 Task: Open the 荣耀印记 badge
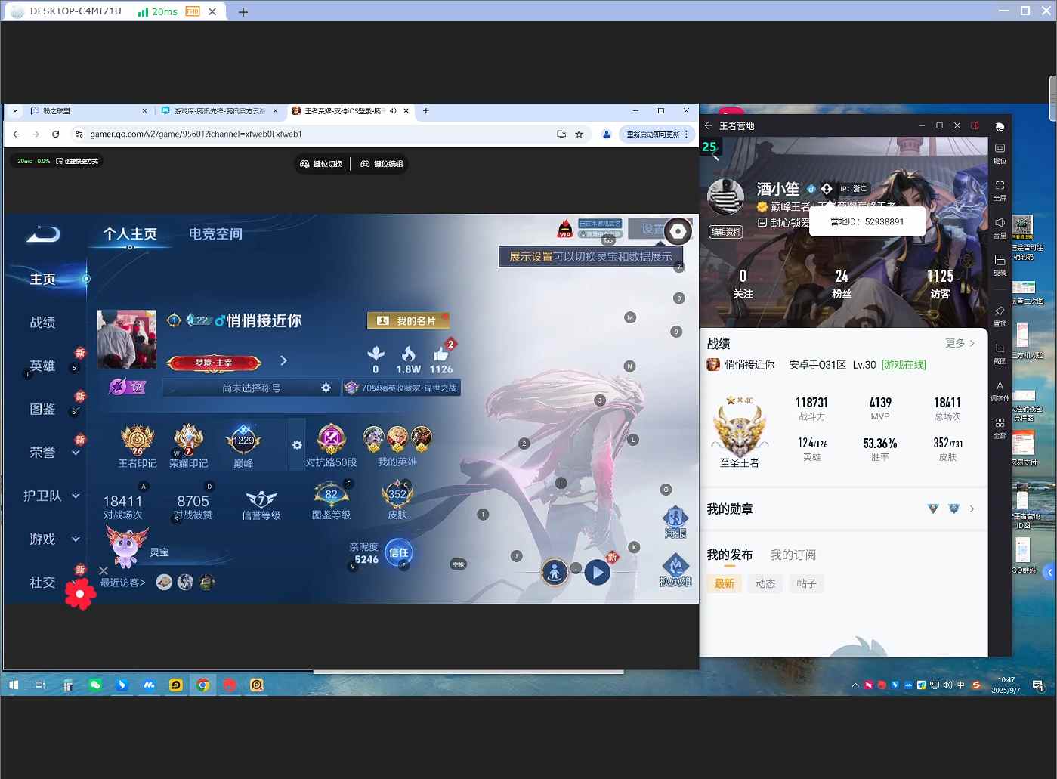[188, 440]
